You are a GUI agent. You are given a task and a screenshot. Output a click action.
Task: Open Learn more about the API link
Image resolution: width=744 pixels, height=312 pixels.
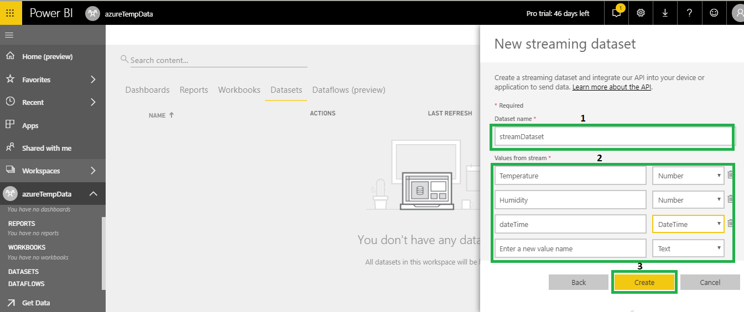click(x=612, y=87)
